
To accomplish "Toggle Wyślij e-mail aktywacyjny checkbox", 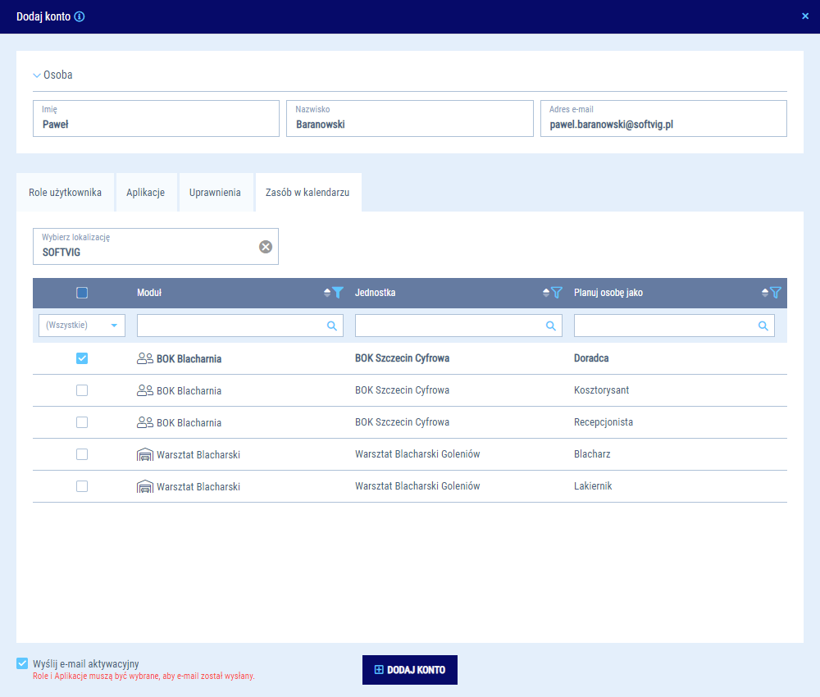I will (x=22, y=663).
